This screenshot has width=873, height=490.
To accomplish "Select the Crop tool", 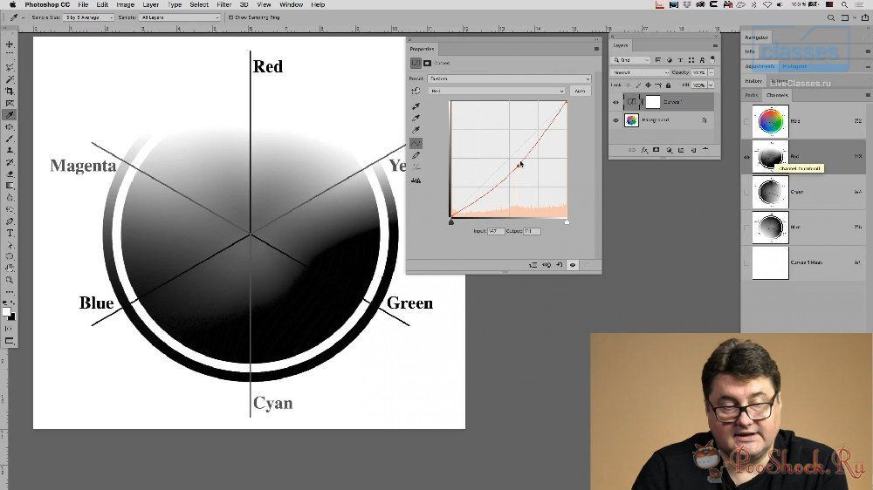I will click(10, 92).
